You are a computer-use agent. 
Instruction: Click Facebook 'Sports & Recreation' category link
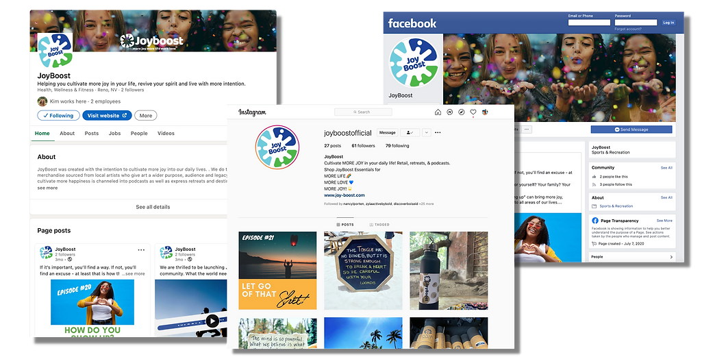point(616,206)
